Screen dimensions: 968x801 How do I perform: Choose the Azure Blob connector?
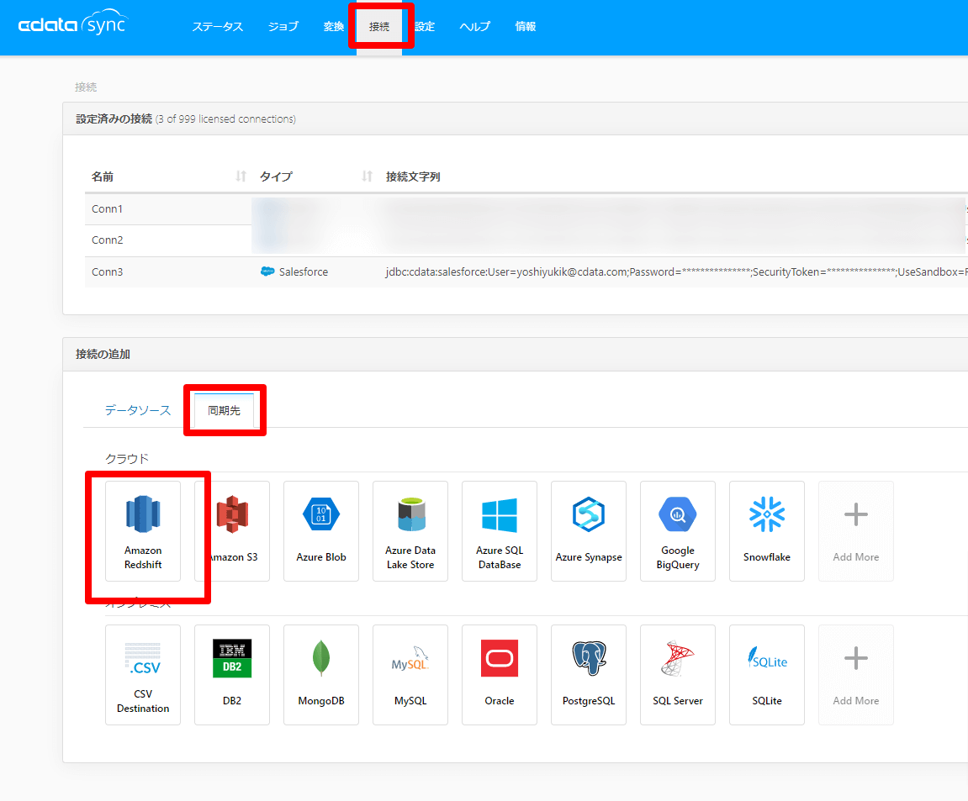tap(321, 530)
